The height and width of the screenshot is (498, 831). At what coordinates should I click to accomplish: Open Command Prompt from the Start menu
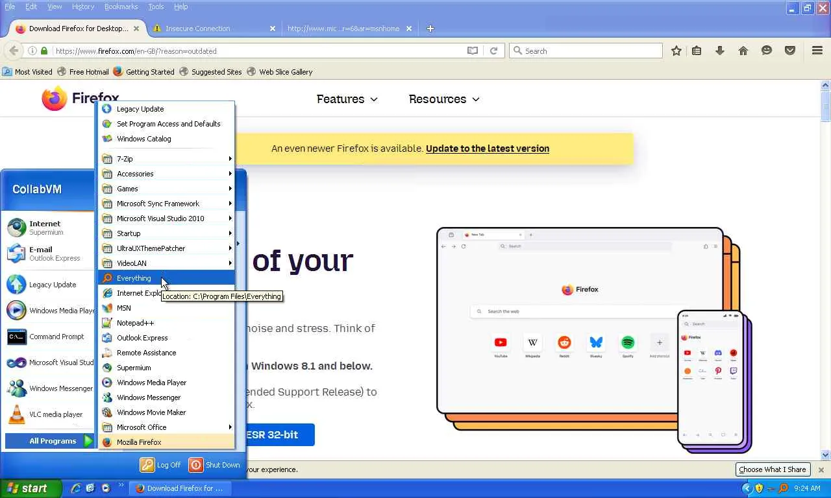click(x=51, y=337)
